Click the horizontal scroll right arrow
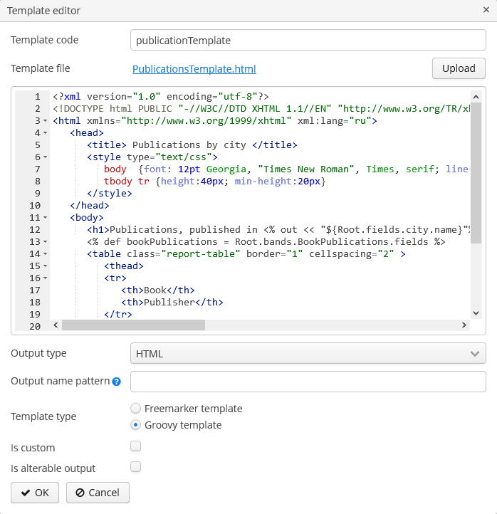Image resolution: width=497 pixels, height=514 pixels. click(464, 325)
